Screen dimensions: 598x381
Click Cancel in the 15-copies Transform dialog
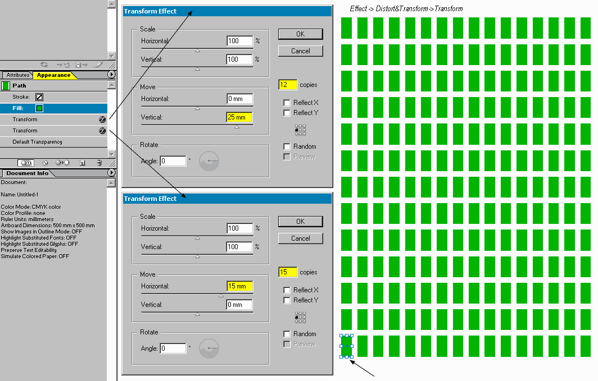(x=301, y=238)
